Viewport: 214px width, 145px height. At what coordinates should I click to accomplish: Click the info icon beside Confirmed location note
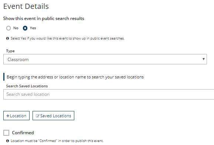(8, 141)
